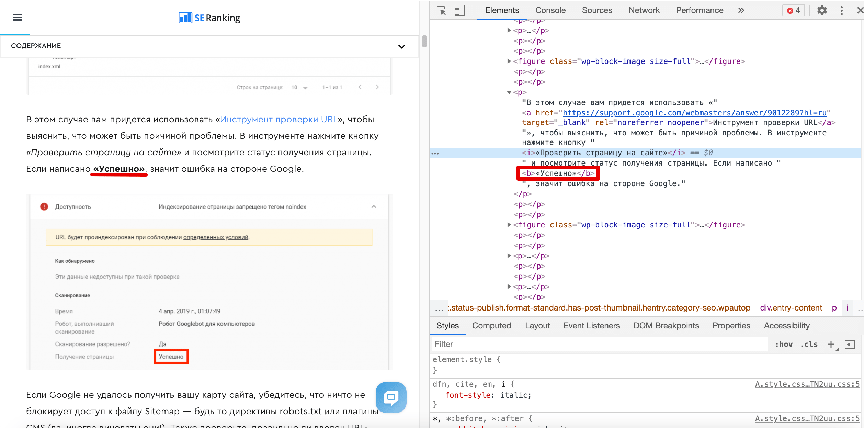The image size is (864, 428).
Task: Switch to the Performance tab
Action: [x=700, y=10]
